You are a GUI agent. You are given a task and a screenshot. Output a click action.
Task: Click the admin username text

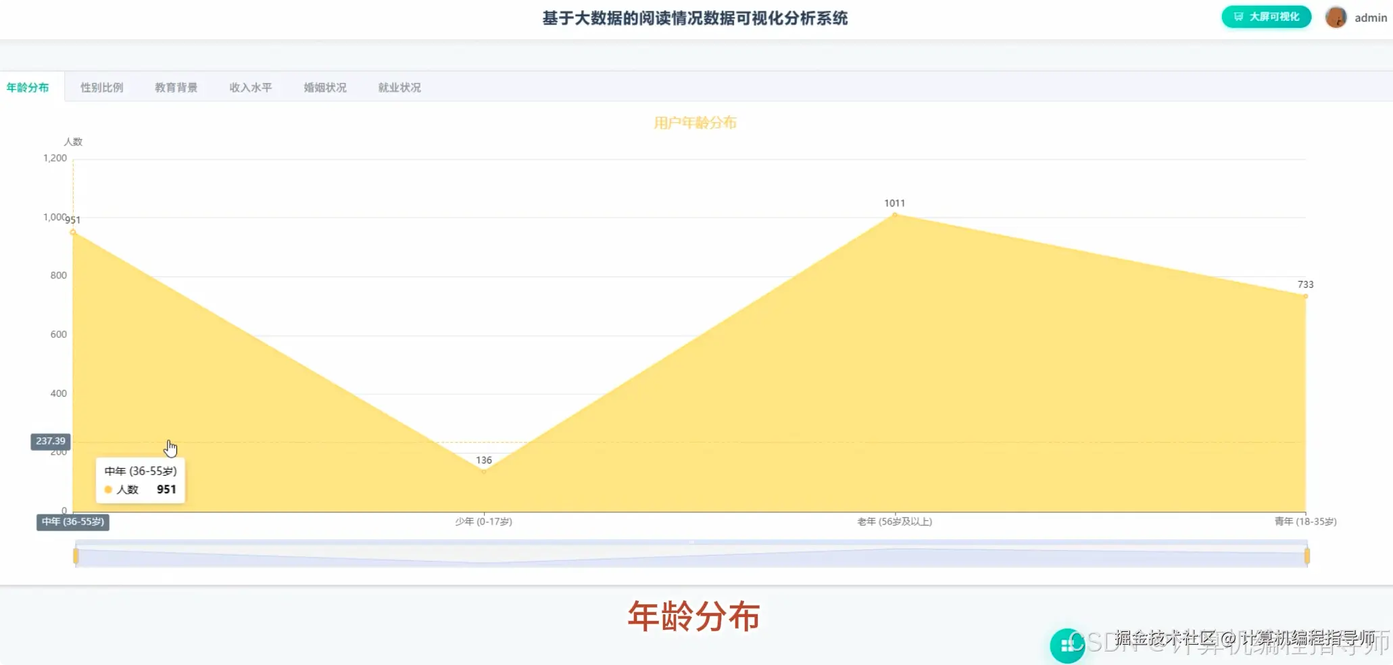1371,17
